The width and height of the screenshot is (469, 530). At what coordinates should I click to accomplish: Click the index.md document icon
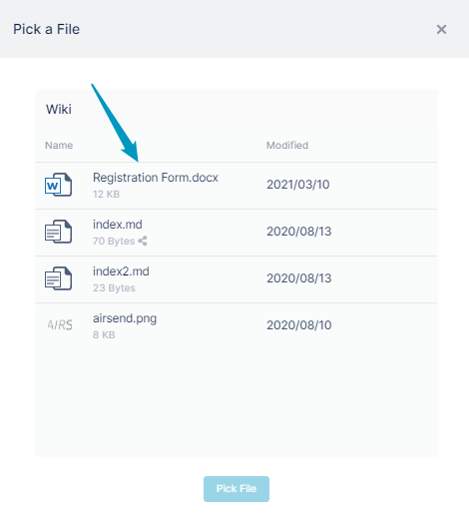[x=58, y=232]
